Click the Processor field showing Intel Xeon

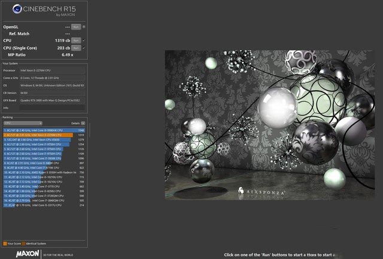52,71
